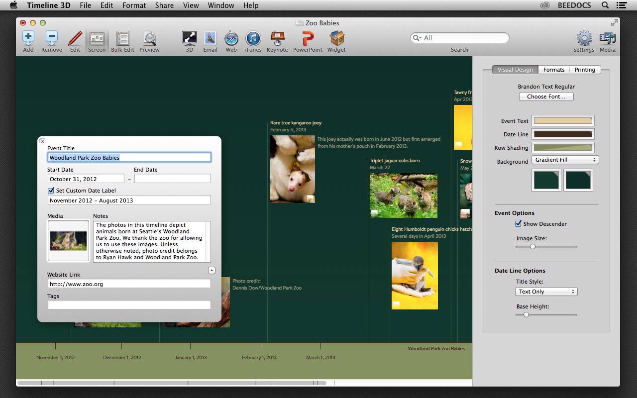637x398 pixels.
Task: Select the Rare tree kangaroo joey image
Action: pos(293,169)
